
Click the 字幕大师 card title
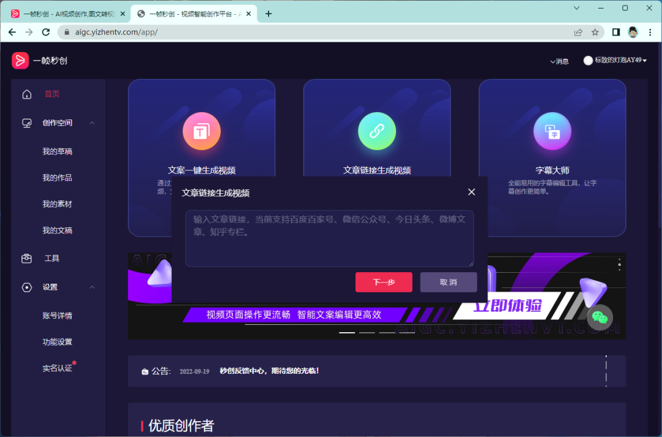pos(552,170)
